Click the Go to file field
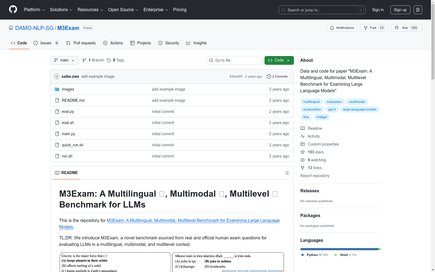 234,60
